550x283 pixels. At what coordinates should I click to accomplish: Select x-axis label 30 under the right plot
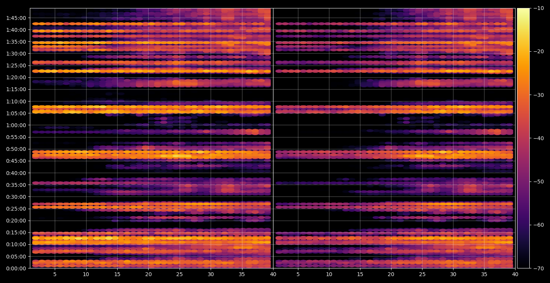pos(453,274)
